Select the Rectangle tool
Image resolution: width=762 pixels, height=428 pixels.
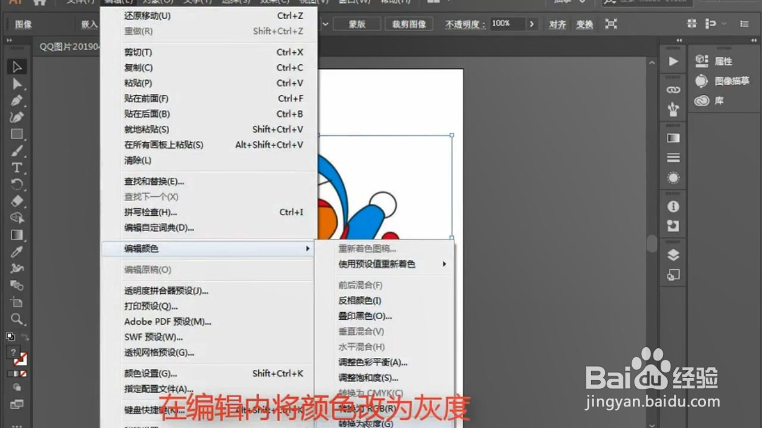17,134
